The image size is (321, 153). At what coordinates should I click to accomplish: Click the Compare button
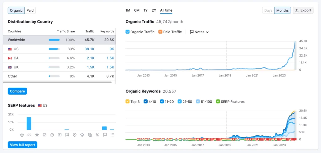click(x=17, y=91)
